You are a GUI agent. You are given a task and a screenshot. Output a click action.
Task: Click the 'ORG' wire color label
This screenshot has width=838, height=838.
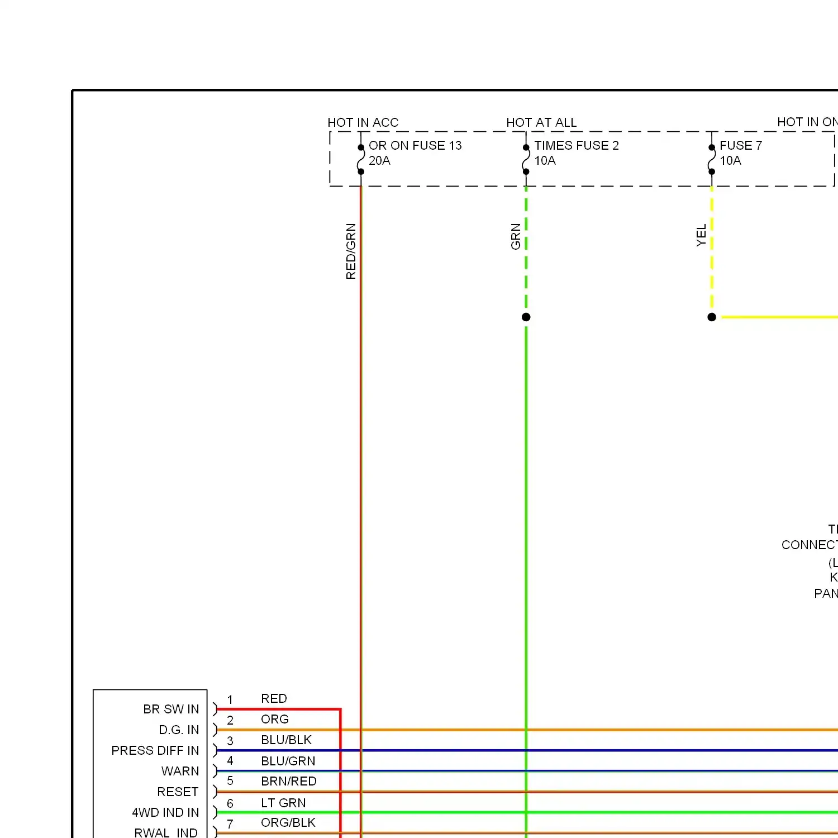click(x=275, y=719)
